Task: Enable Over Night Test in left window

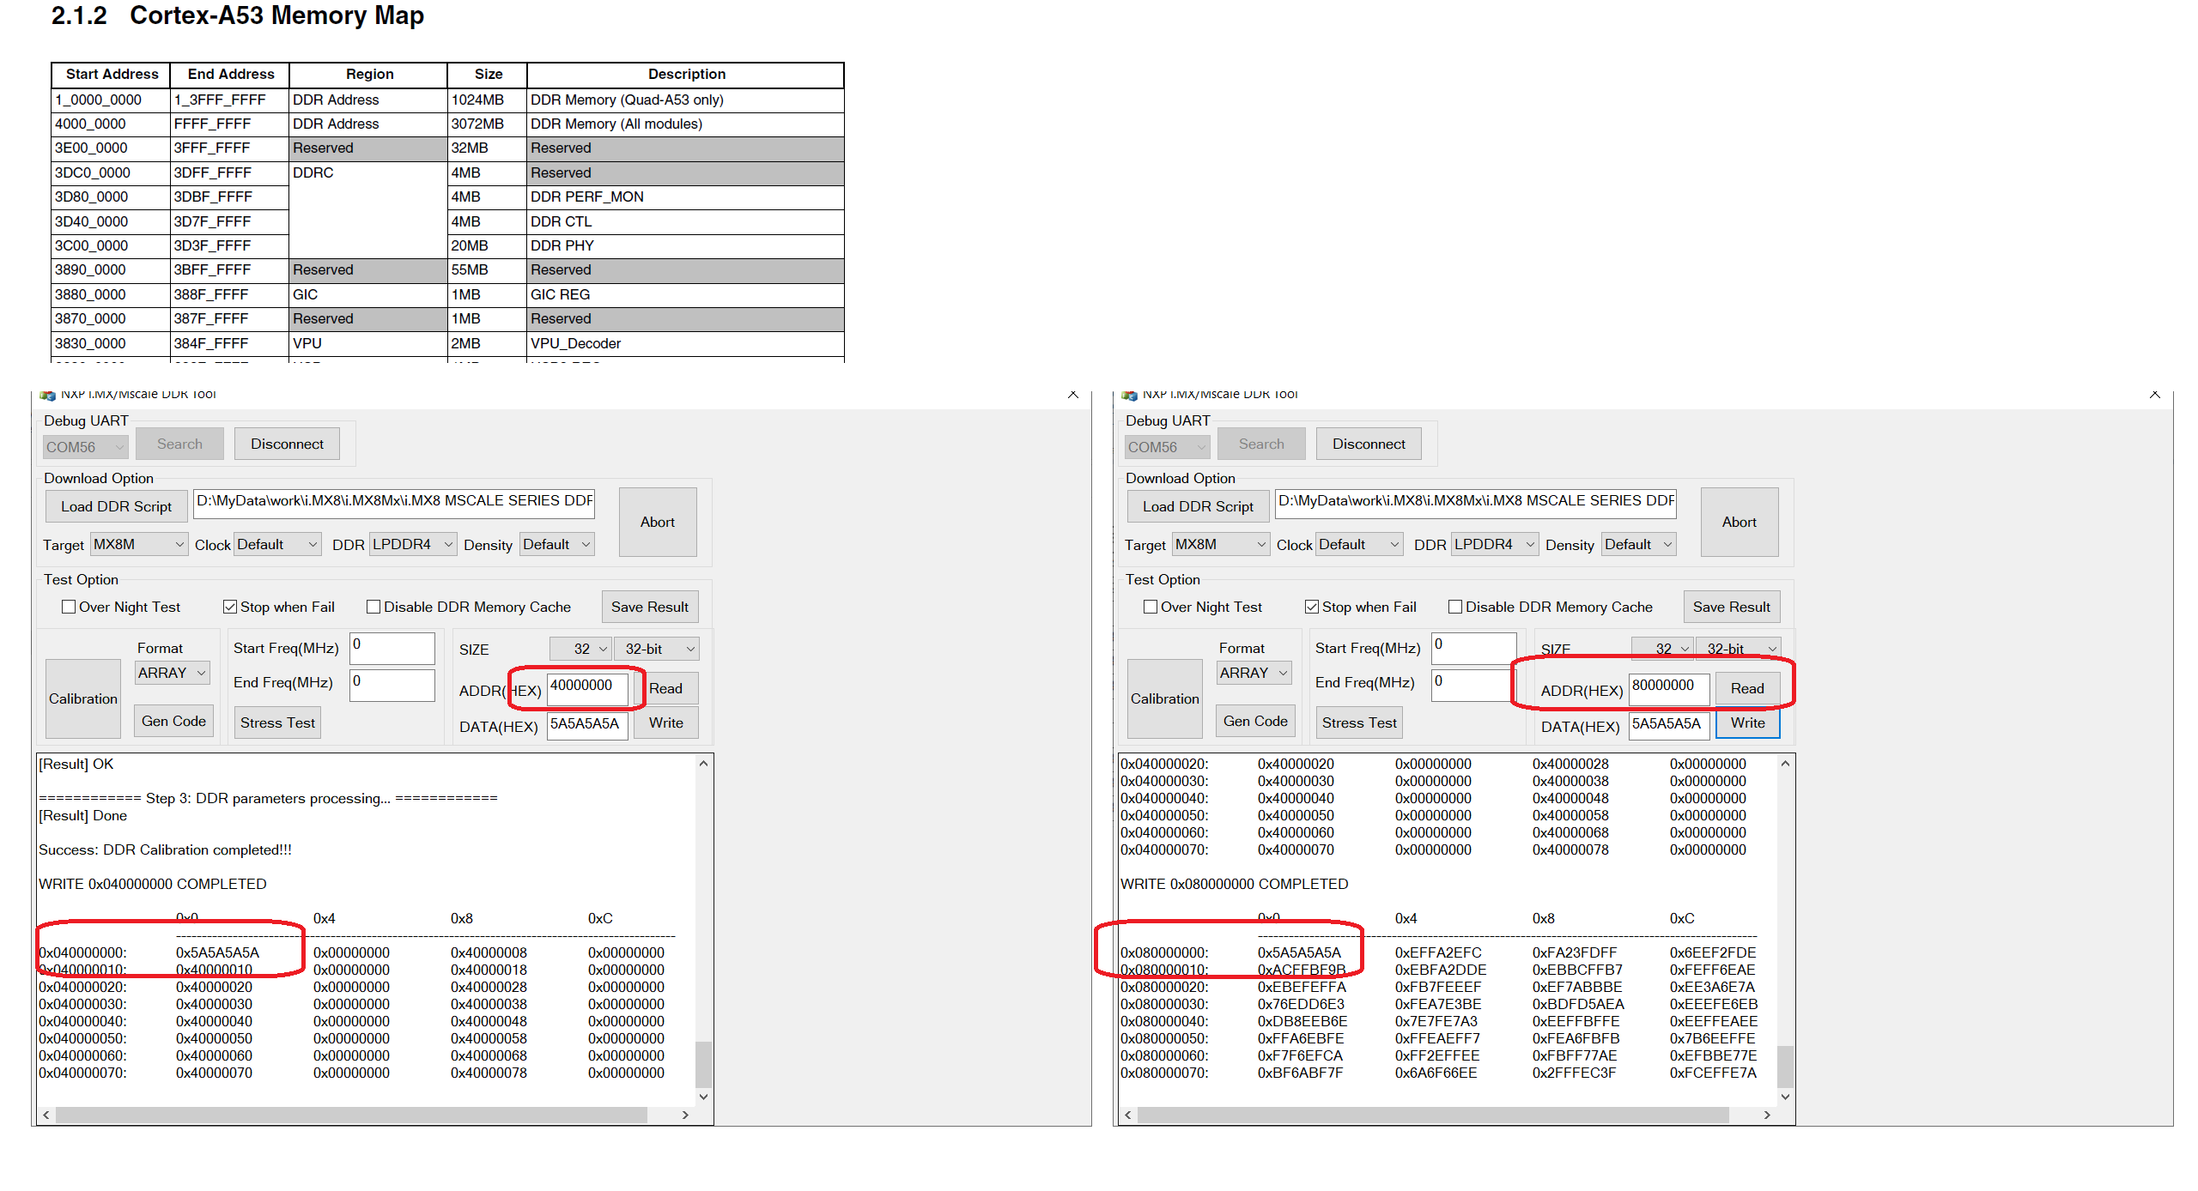Action: tap(69, 607)
